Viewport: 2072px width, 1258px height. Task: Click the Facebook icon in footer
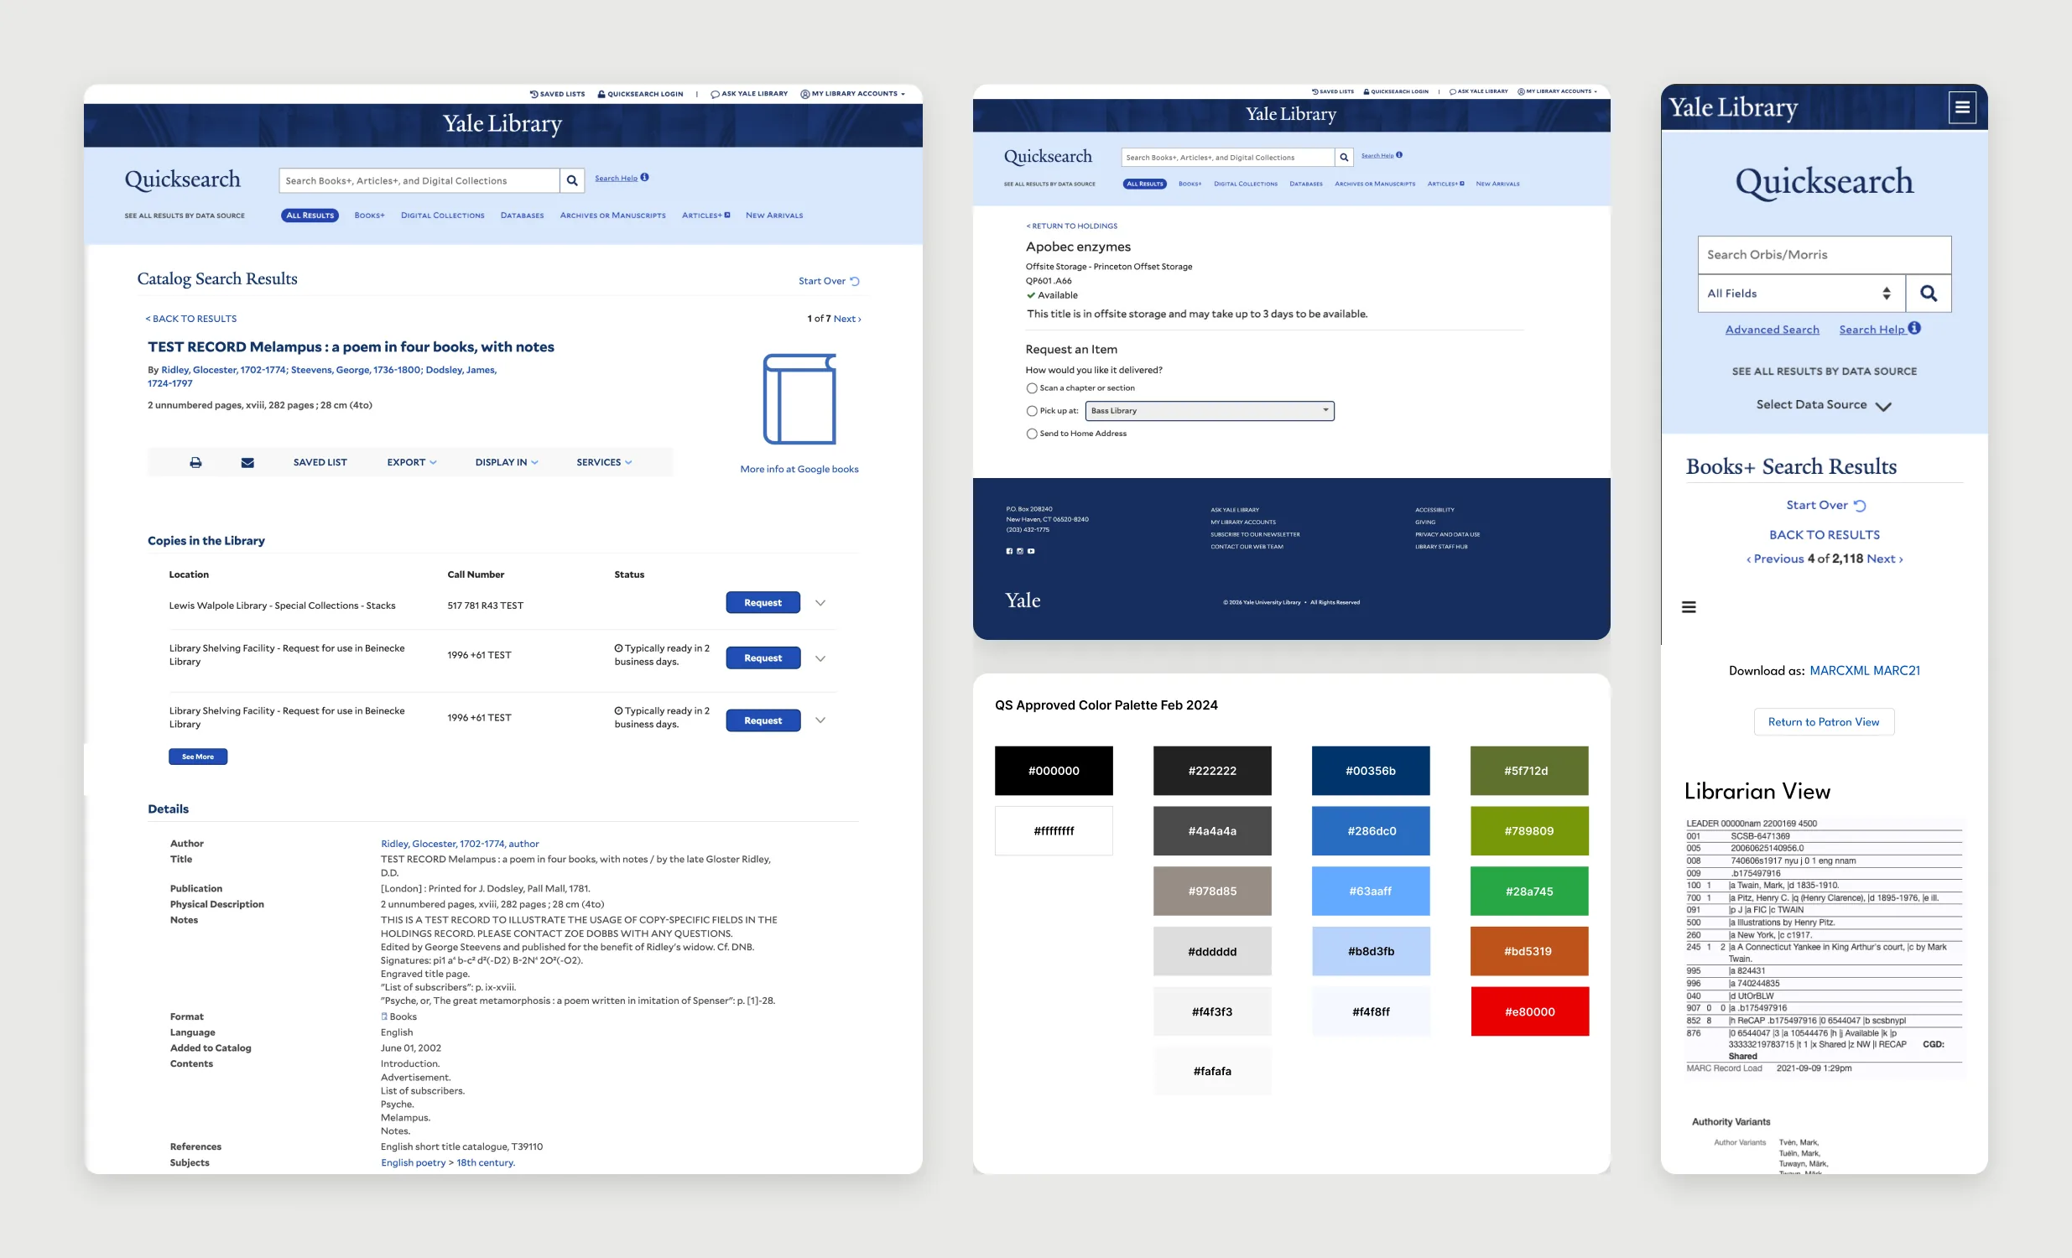click(1009, 552)
